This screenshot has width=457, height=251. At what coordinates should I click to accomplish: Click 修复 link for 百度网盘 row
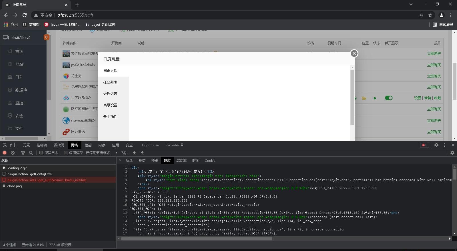[x=428, y=98]
